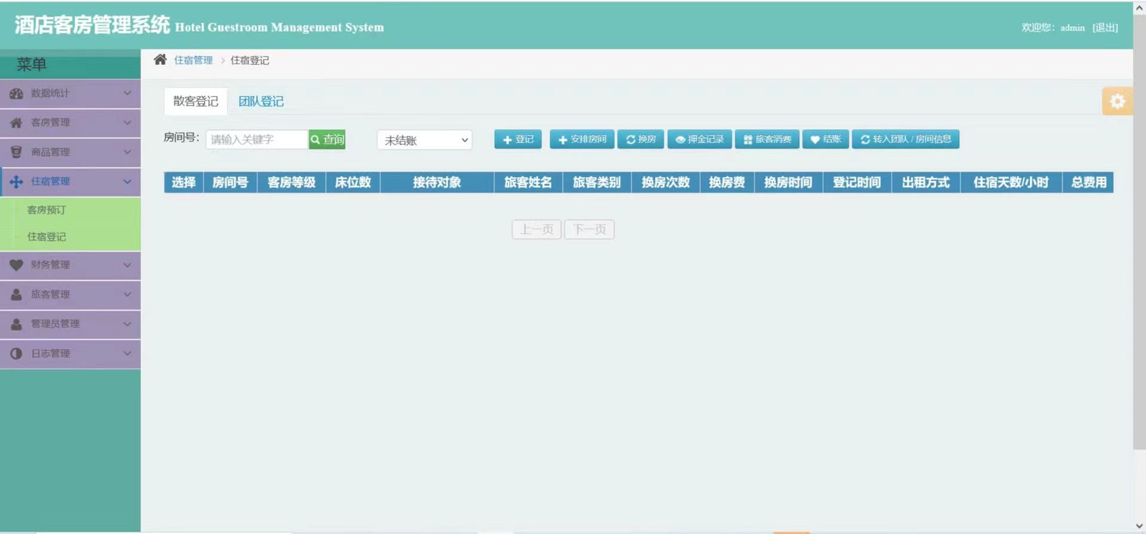Click the 客房等级 column header
Viewport: 1146px width, 534px height.
coord(291,182)
